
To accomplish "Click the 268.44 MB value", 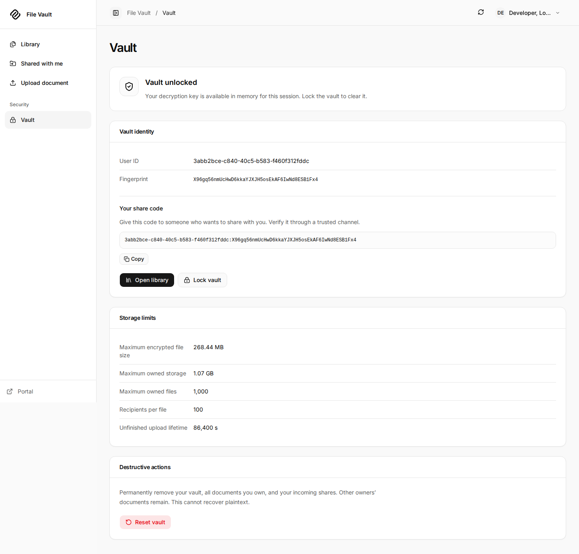I will (x=208, y=347).
